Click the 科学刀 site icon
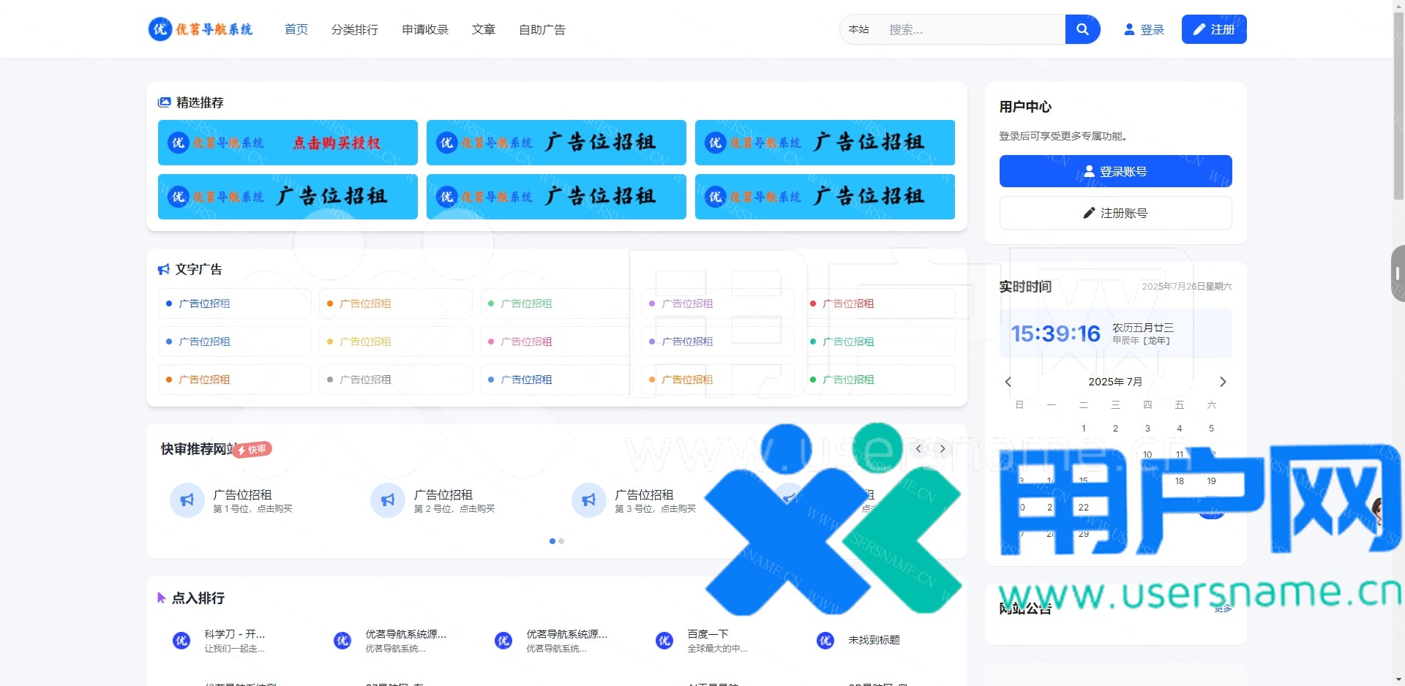Image resolution: width=1405 pixels, height=686 pixels. 181,641
